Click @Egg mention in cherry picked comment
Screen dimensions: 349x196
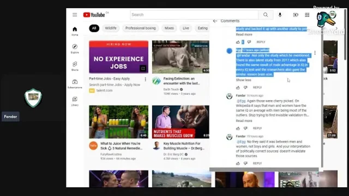(x=241, y=101)
